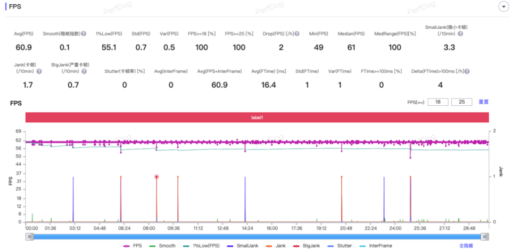Click help icon under SmallJank (/10min)
Image resolution: width=511 pixels, height=250 pixels.
[460, 34]
